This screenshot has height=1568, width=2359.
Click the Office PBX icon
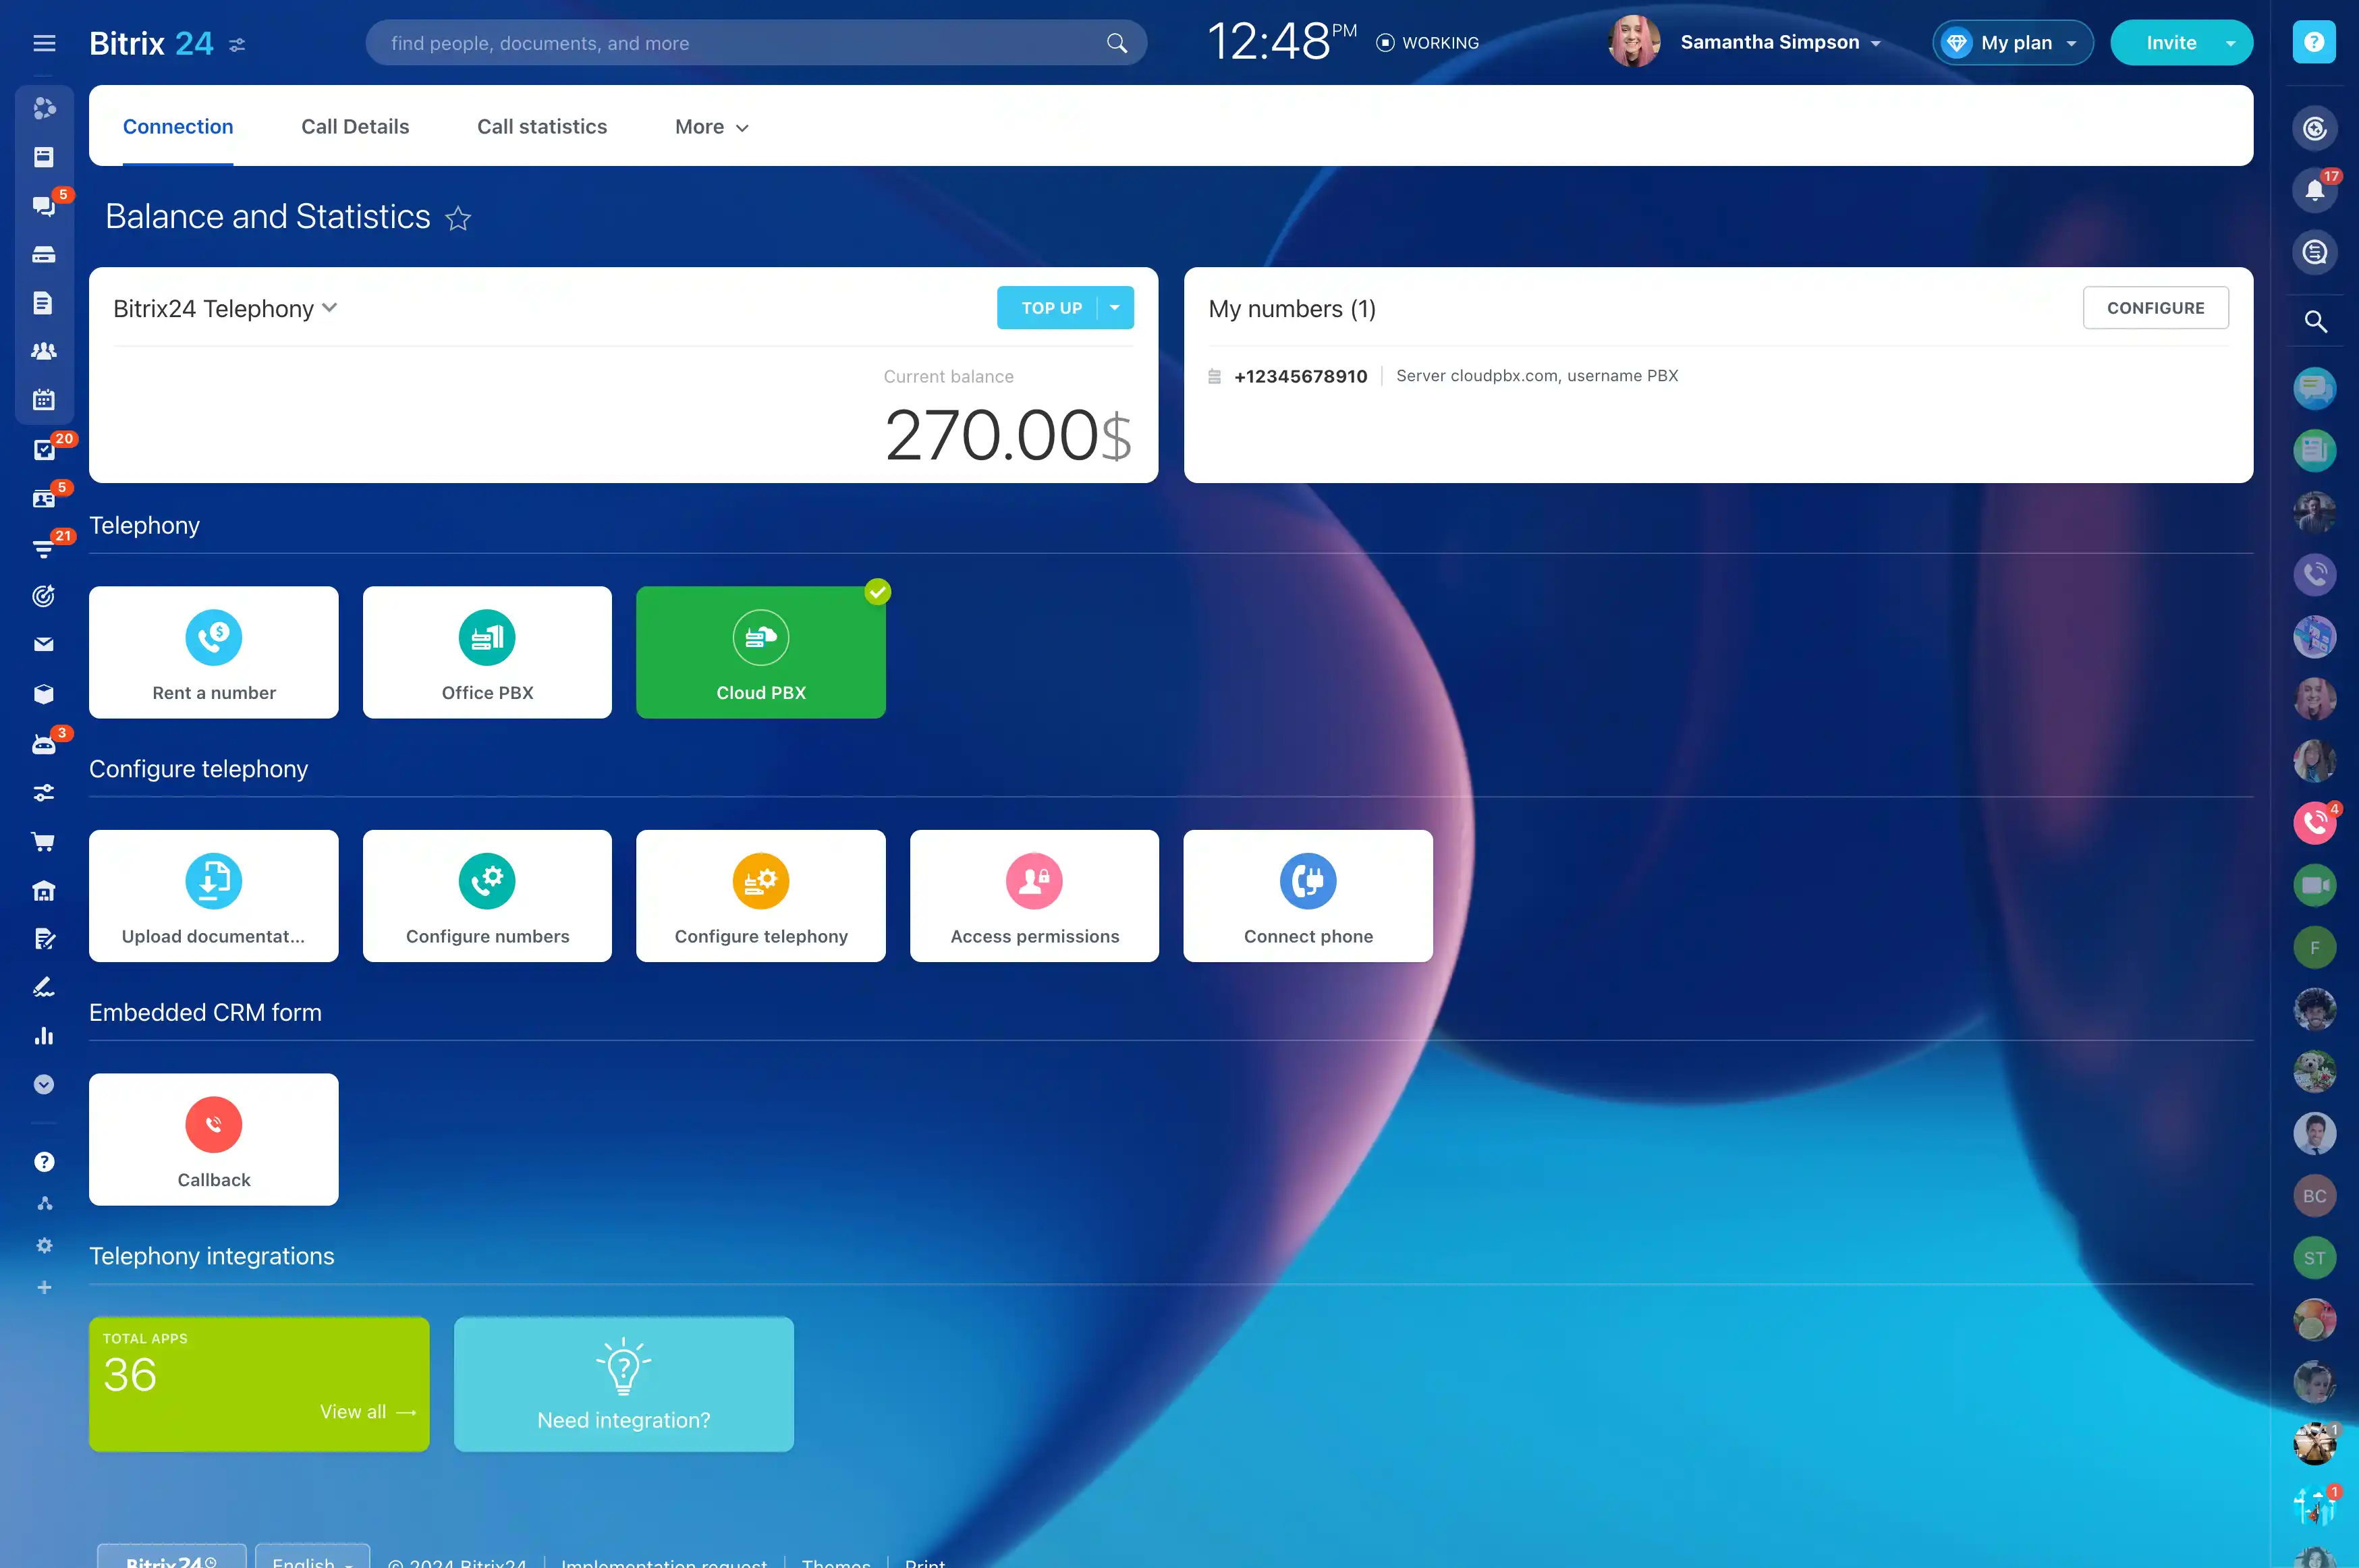tap(487, 638)
